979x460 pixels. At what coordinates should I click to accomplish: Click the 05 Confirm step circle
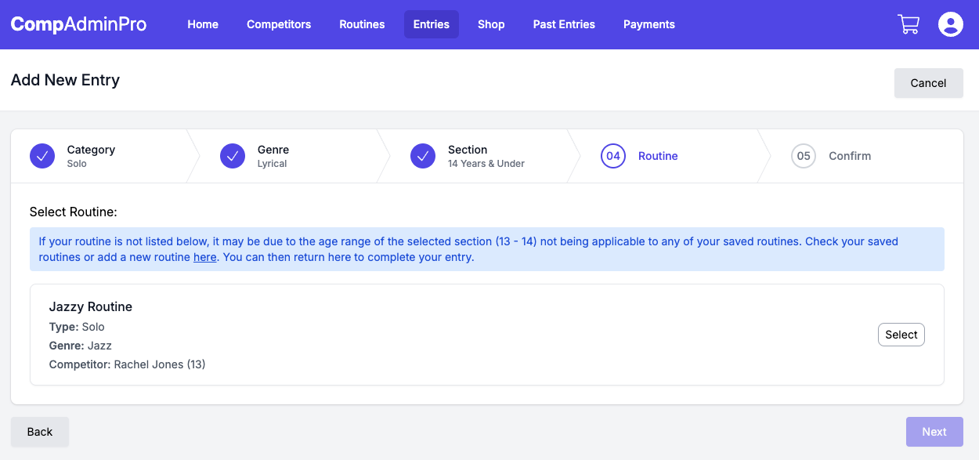point(804,156)
